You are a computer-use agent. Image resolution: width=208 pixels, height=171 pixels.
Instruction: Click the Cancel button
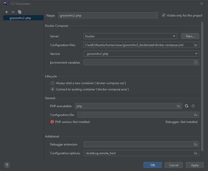click(x=174, y=165)
